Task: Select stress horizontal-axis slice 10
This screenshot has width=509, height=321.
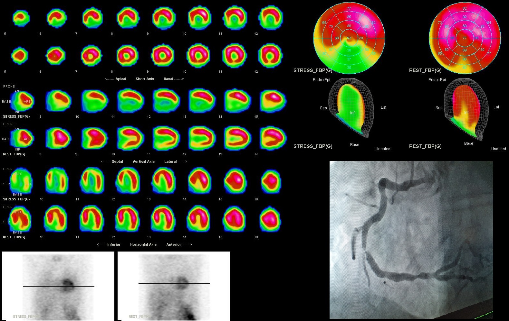Action: (57, 181)
